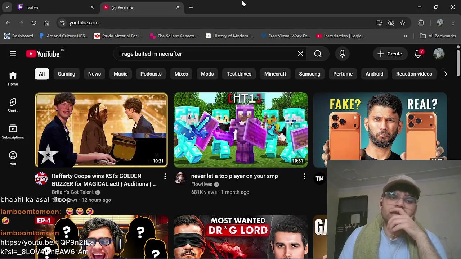The width and height of the screenshot is (461, 259).
Task: Click the YouTube logo
Action: tap(43, 54)
